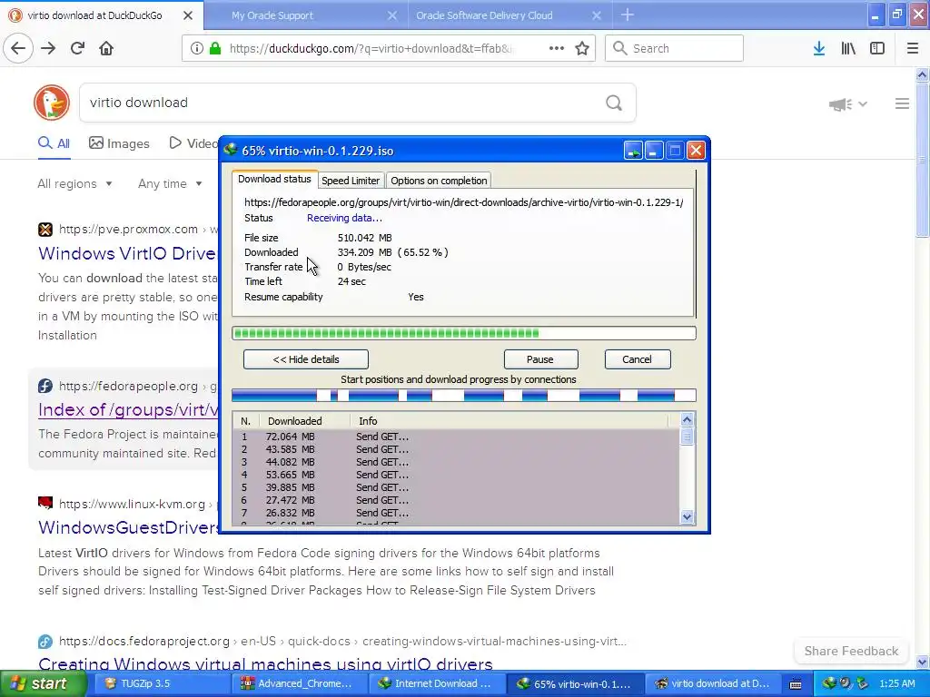Pause the virtio-win download
Image resolution: width=930 pixels, height=697 pixels.
pos(540,359)
